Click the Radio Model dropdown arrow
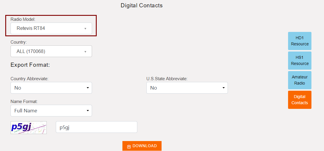This screenshot has height=151, width=324. 85,29
